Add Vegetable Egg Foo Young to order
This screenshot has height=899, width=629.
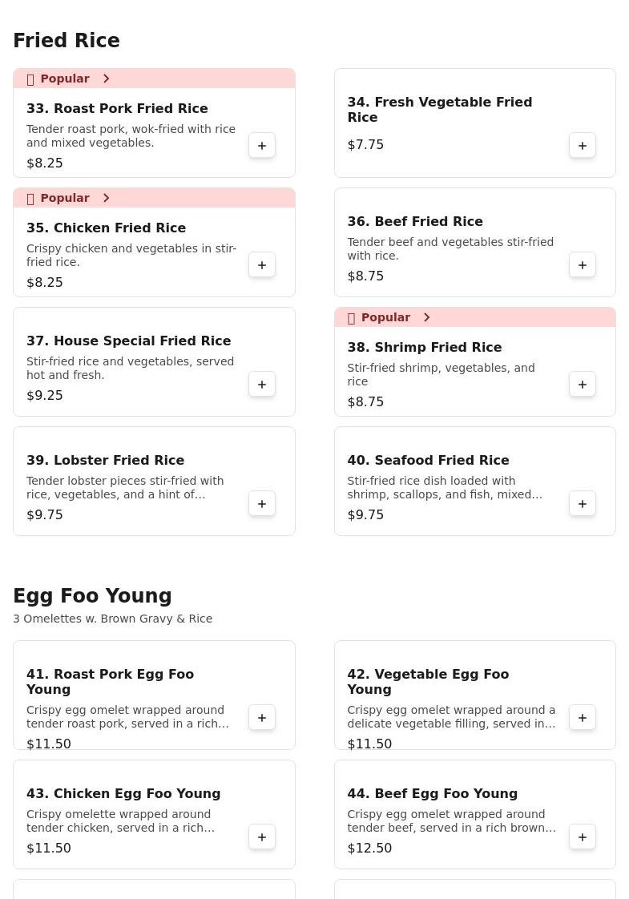click(x=583, y=718)
